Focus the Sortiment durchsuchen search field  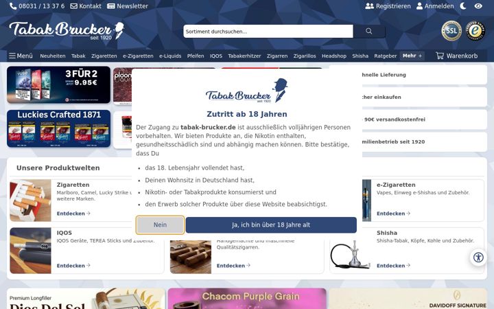(268, 31)
